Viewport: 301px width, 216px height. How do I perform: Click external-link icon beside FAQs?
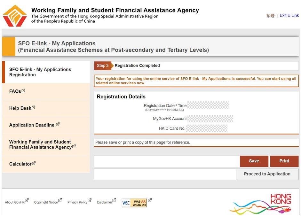23,91
